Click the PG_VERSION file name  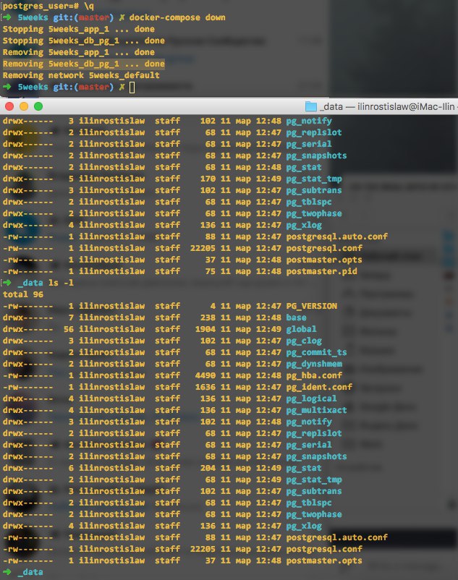point(312,307)
